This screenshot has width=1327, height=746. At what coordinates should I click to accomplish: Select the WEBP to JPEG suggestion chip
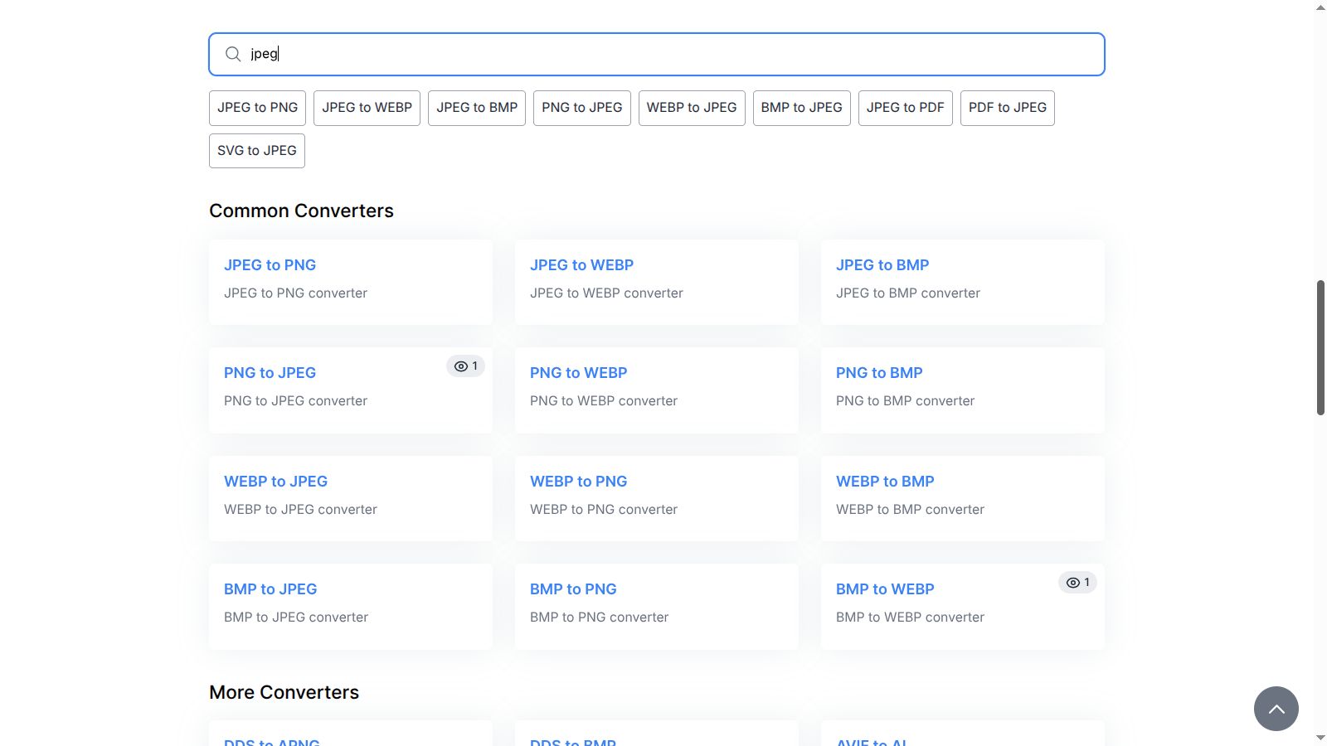[692, 108]
